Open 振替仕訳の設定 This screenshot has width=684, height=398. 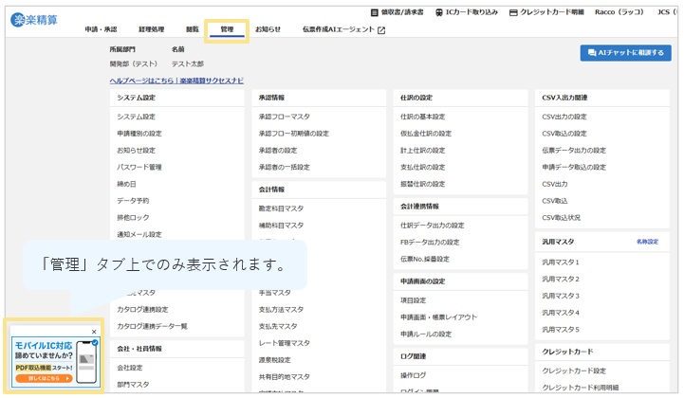click(x=423, y=184)
